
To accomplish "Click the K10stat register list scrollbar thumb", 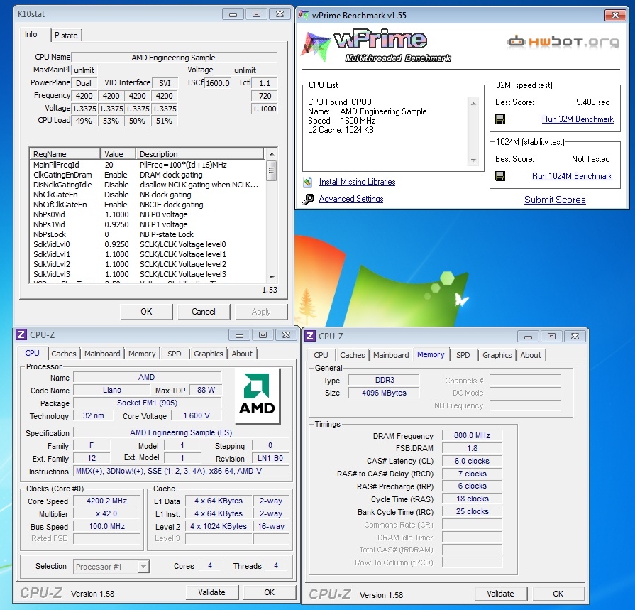I will (x=271, y=170).
